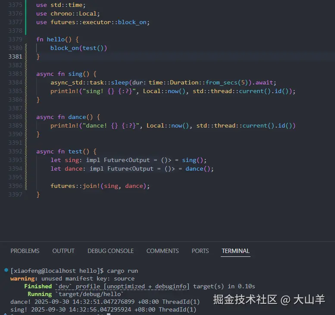Image resolution: width=335 pixels, height=315 pixels.
Task: Click block_on in the futures import line
Action: [132, 22]
